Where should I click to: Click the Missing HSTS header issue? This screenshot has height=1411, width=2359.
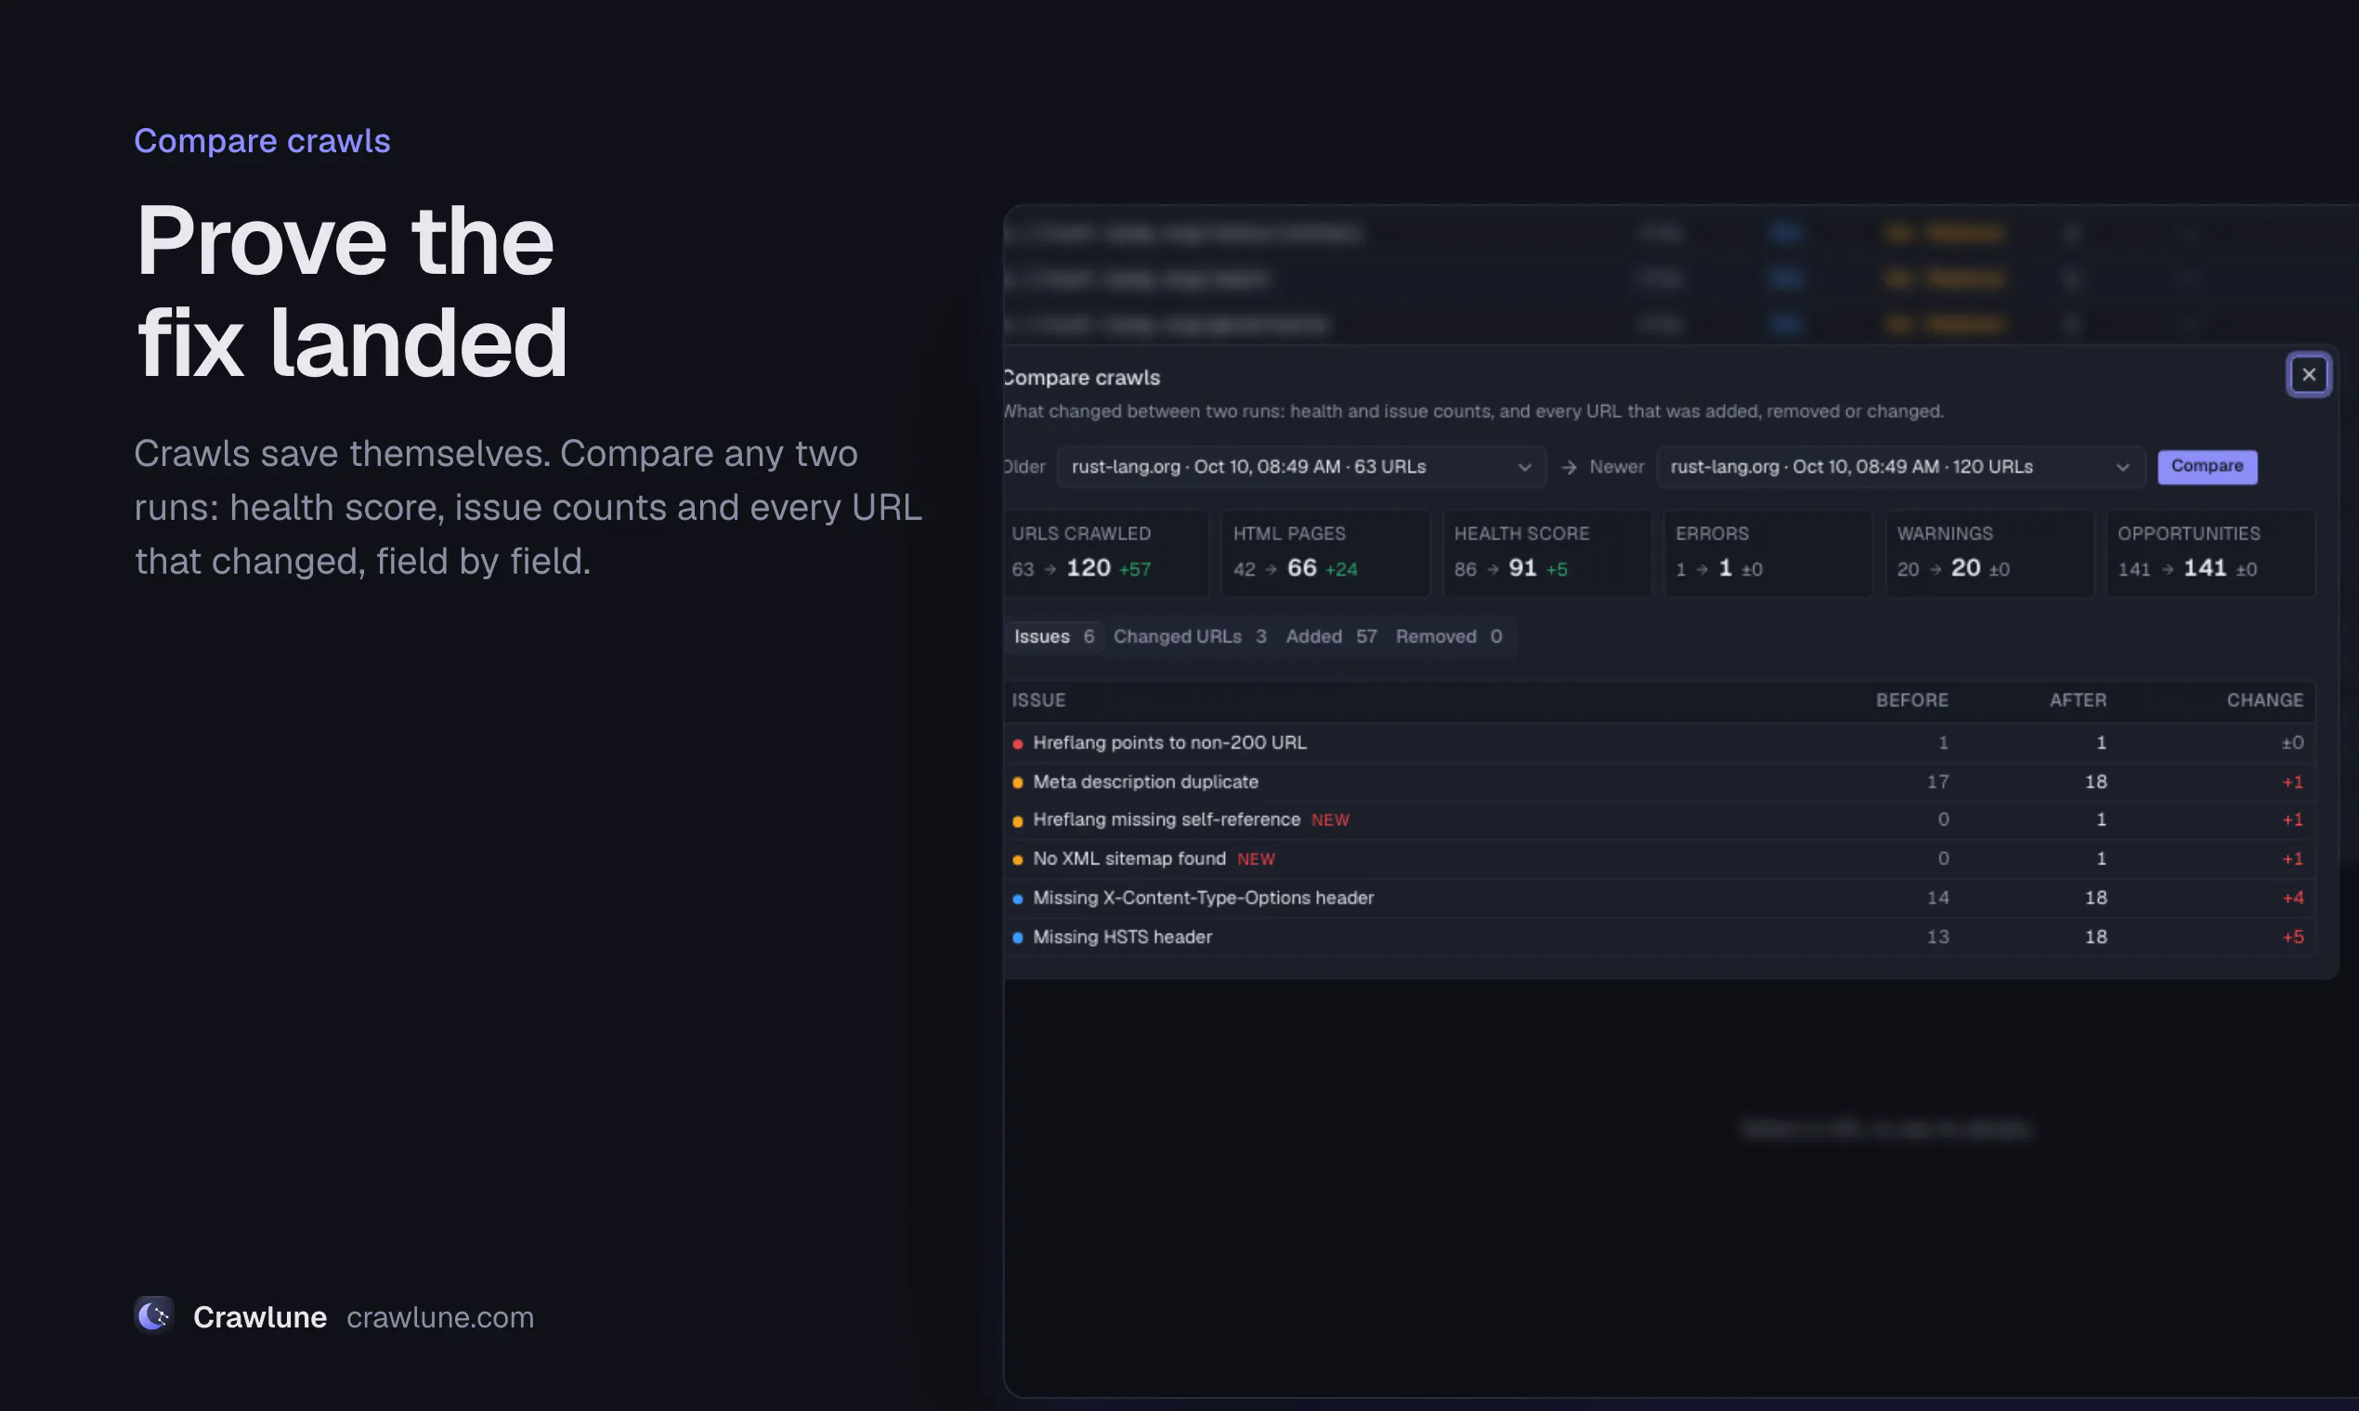[x=1123, y=937]
